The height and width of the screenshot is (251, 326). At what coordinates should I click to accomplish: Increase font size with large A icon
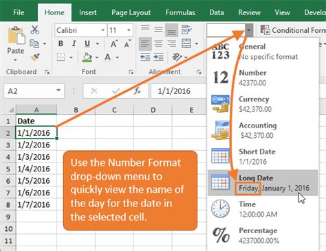(114, 43)
